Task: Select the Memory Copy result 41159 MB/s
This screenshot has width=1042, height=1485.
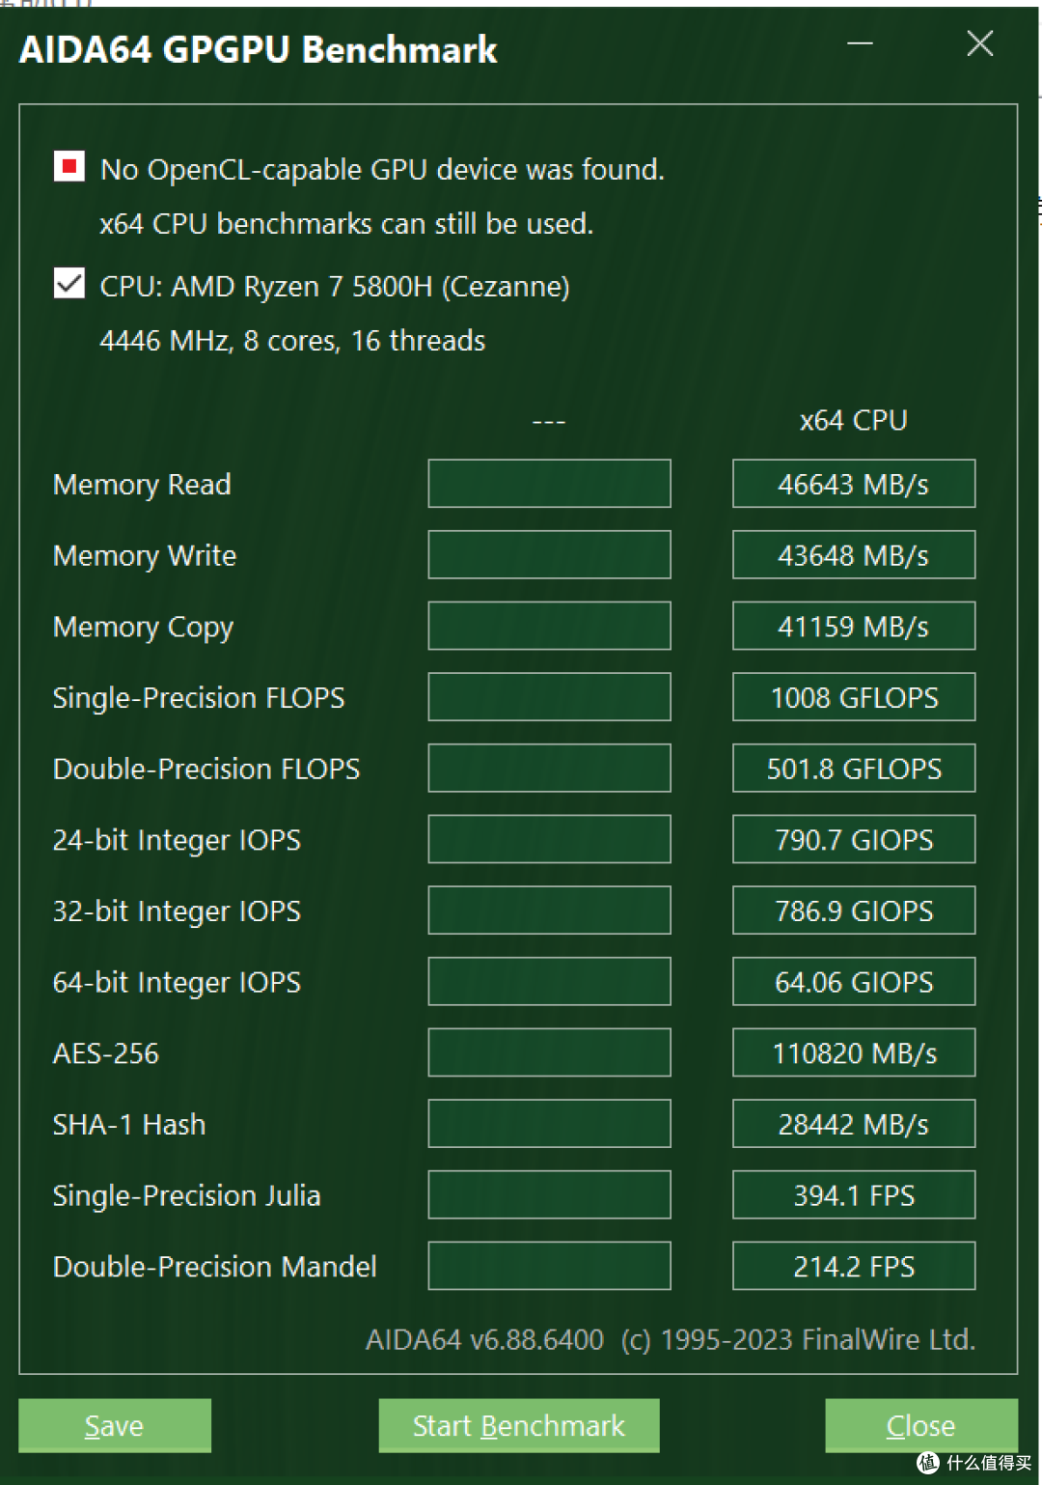Action: [854, 627]
